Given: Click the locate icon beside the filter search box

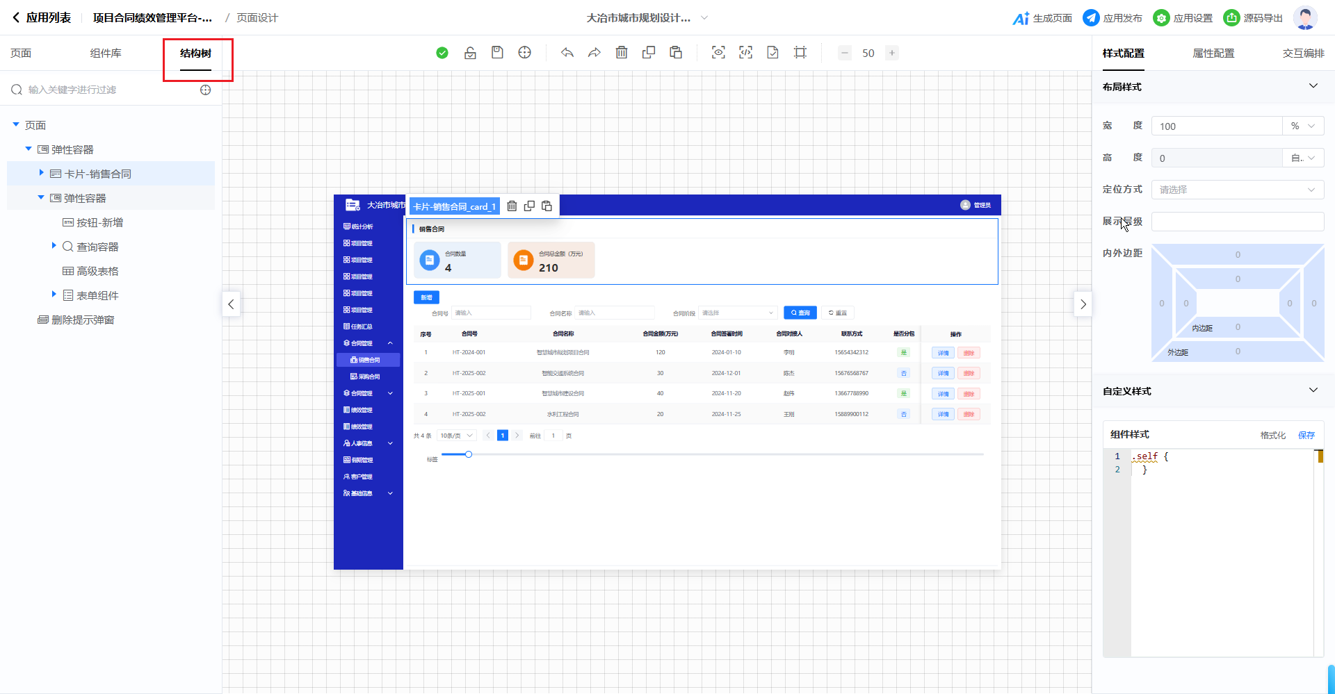Looking at the screenshot, I should [206, 90].
